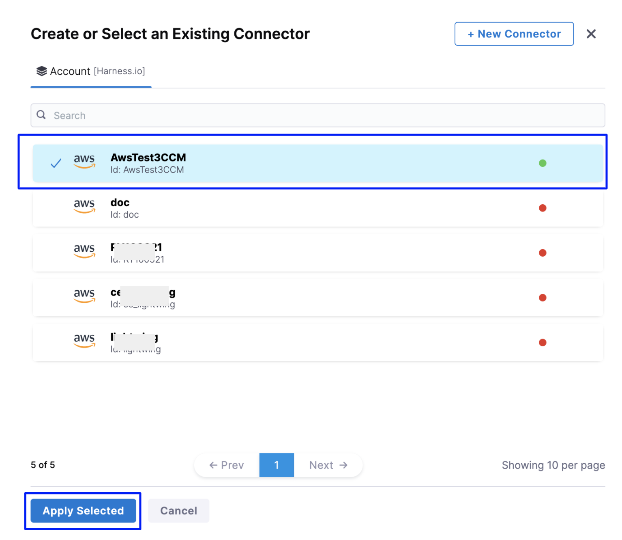Image resolution: width=622 pixels, height=540 pixels.
Task: Click the Cancel button
Action: (x=179, y=511)
